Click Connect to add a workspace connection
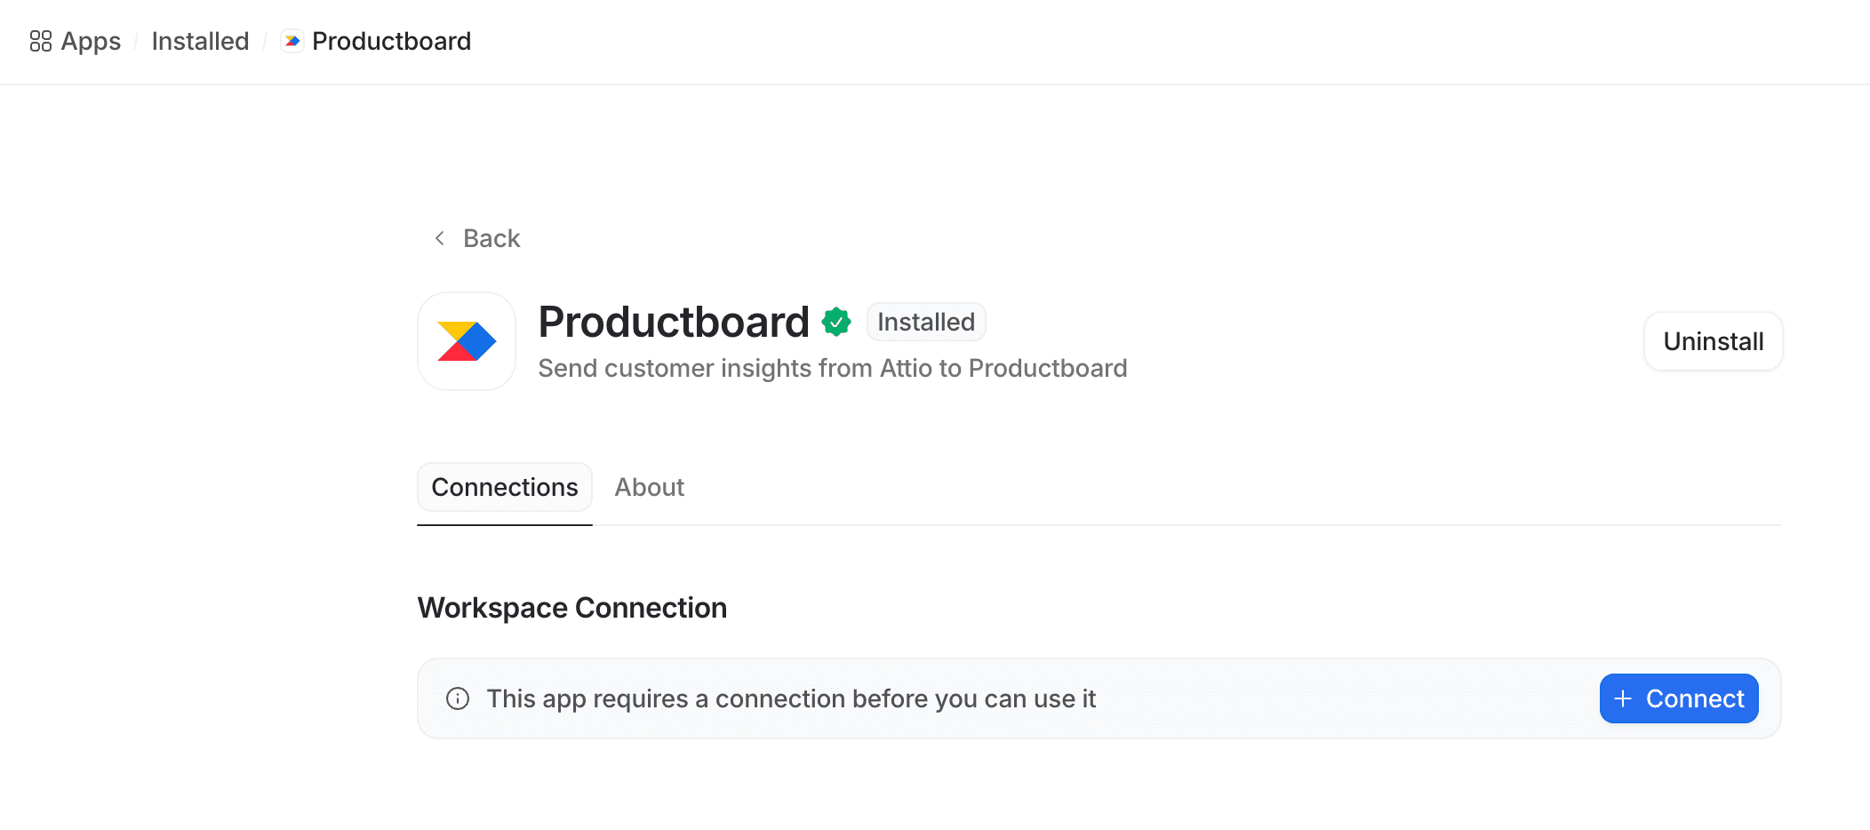Image resolution: width=1870 pixels, height=830 pixels. 1678,698
